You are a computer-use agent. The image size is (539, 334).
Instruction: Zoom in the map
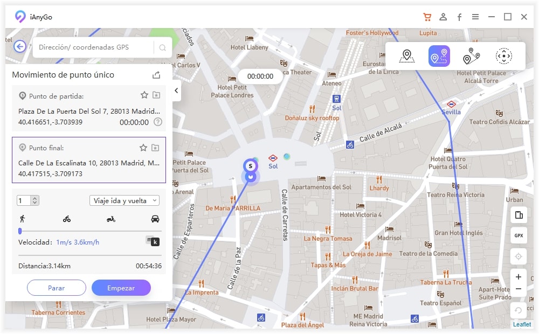coord(519,277)
